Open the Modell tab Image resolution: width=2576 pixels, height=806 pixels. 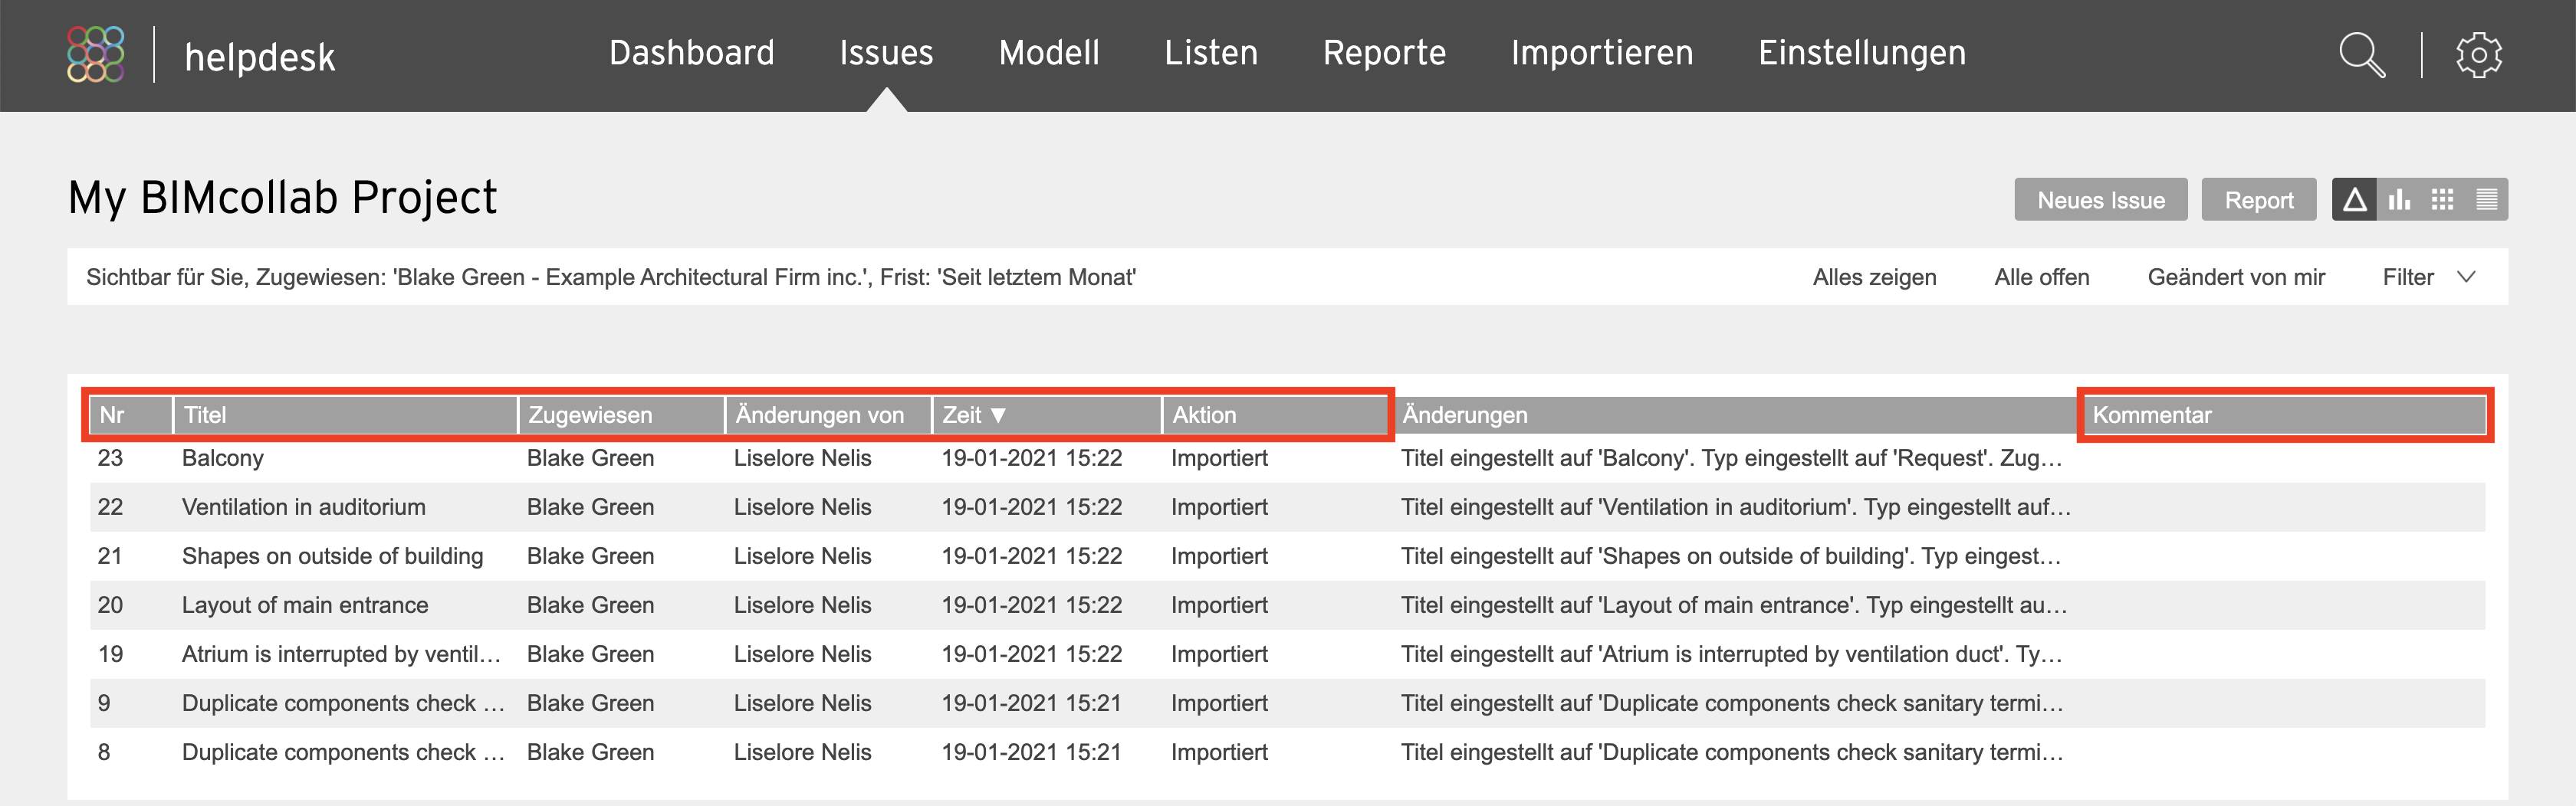pyautogui.click(x=1049, y=52)
